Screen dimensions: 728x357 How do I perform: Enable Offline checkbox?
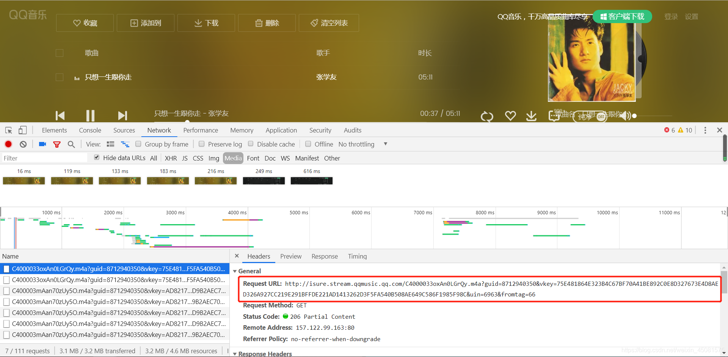(x=308, y=144)
